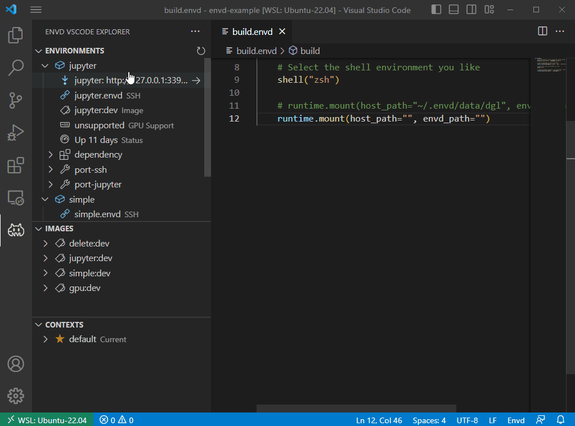Expand the gpu:dev image

pos(46,288)
